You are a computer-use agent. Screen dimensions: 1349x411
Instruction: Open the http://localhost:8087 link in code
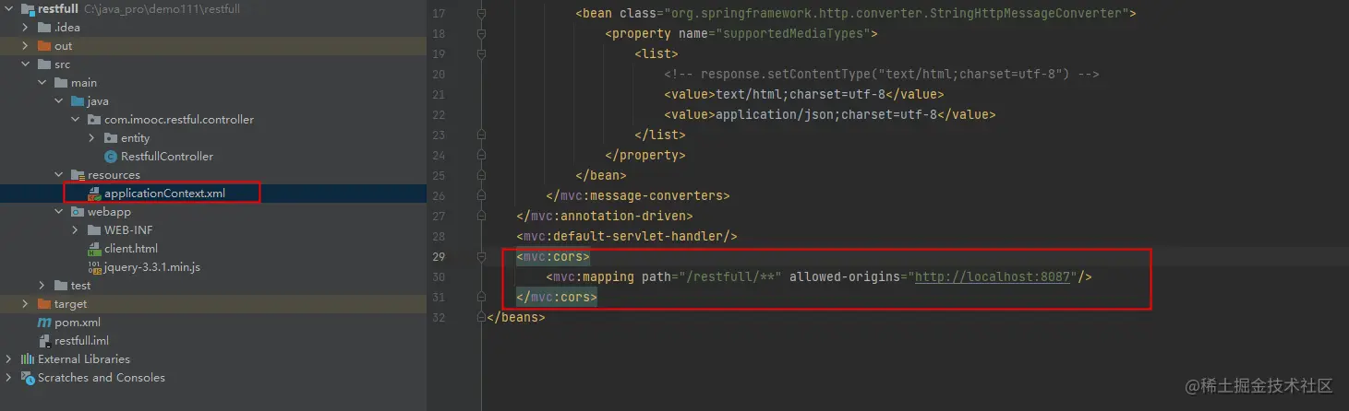point(994,277)
